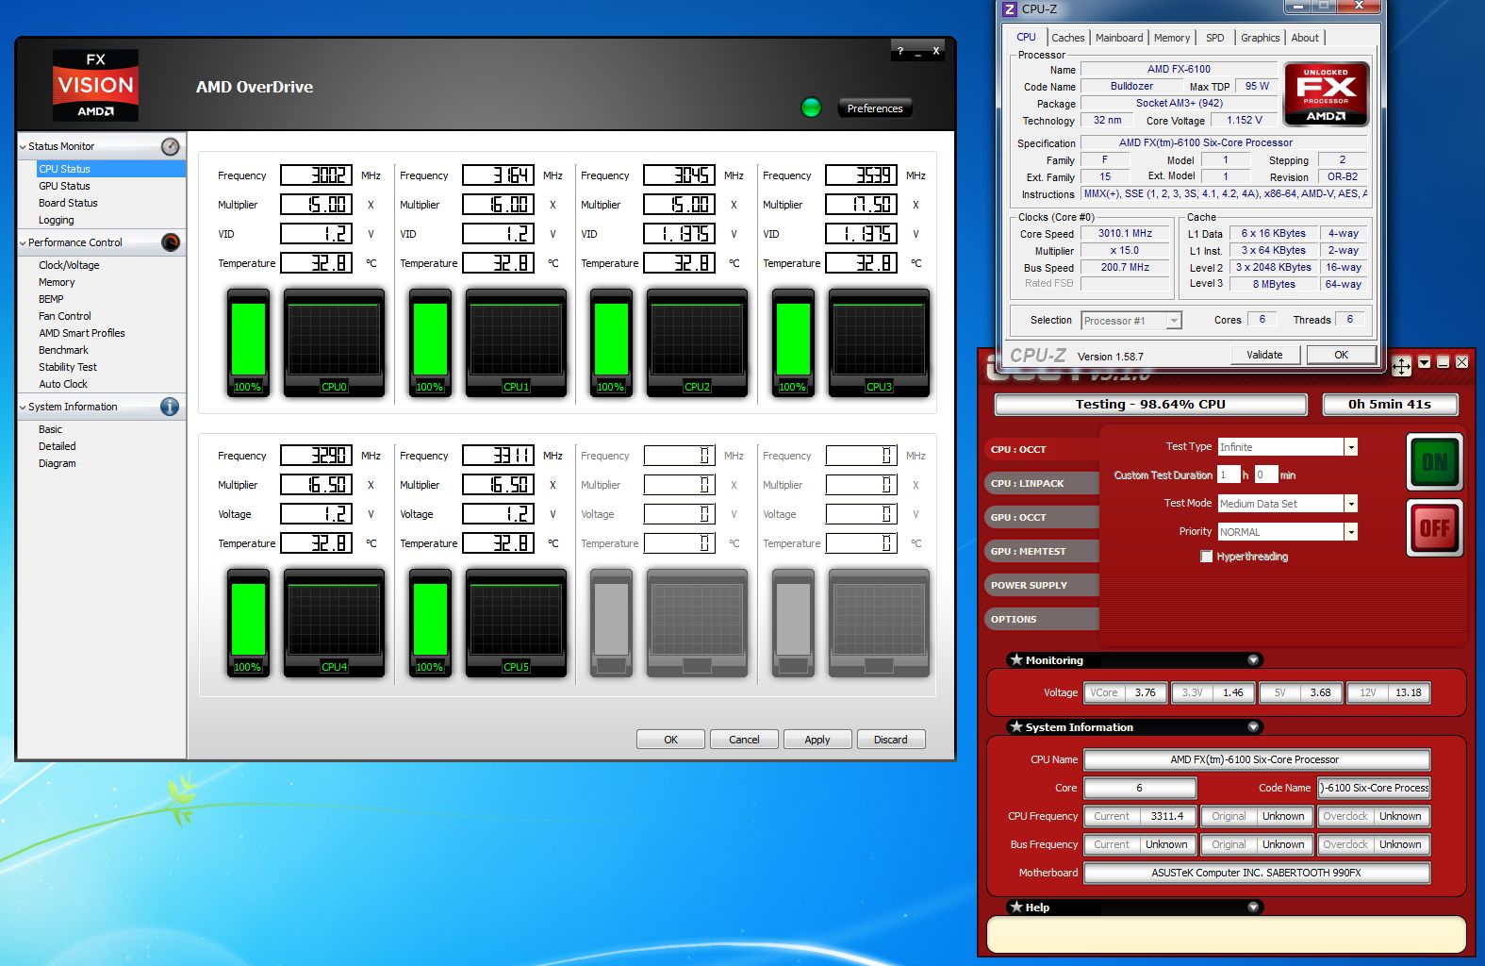The image size is (1485, 966).
Task: Collapse the OverDrive System Information group chevron
Action: point(23,408)
